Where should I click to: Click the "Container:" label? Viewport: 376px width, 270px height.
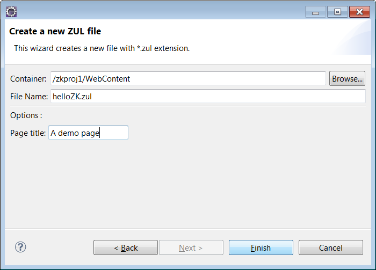pos(28,79)
